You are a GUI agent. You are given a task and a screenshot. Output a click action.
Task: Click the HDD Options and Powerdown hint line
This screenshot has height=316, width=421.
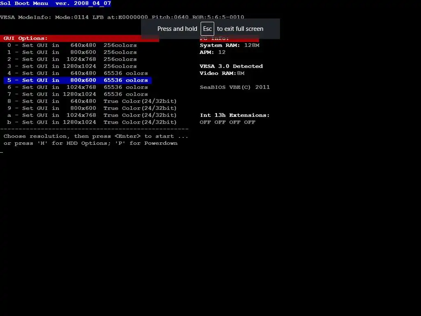coord(90,143)
